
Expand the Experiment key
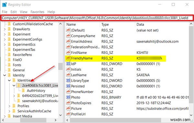coord(5,34)
